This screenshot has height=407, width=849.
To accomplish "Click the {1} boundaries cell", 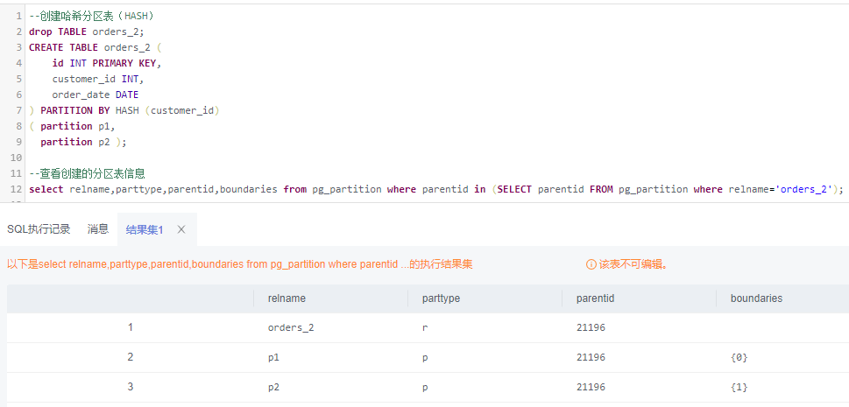I will pyautogui.click(x=739, y=387).
